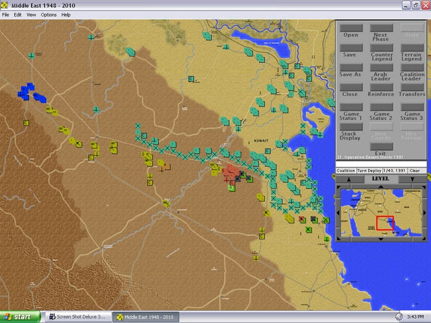This screenshot has height=323, width=431.
Task: Click the minimap's southeast corner arrow
Action: [424, 239]
